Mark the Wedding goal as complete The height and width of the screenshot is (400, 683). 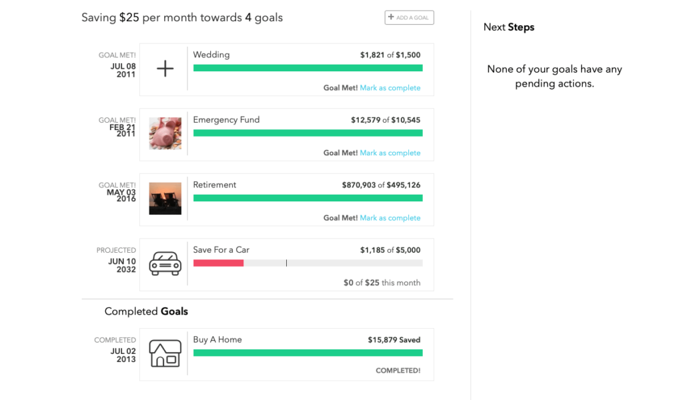[390, 88]
